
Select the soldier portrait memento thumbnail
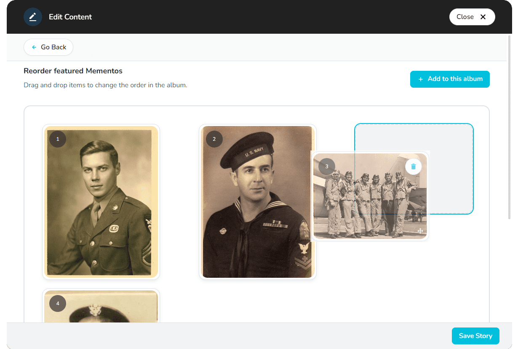pos(101,201)
